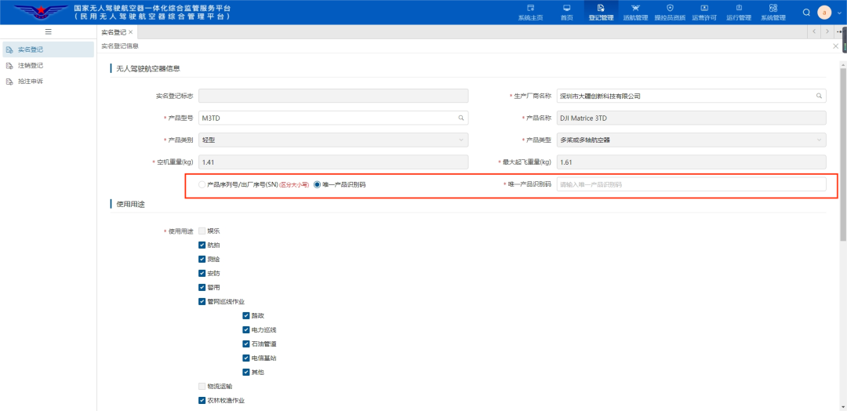
Task: Uncheck the 航拍 usage checkbox
Action: pos(202,245)
